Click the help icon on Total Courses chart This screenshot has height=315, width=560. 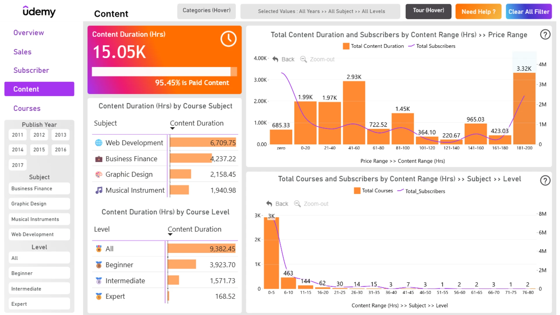pyautogui.click(x=545, y=181)
